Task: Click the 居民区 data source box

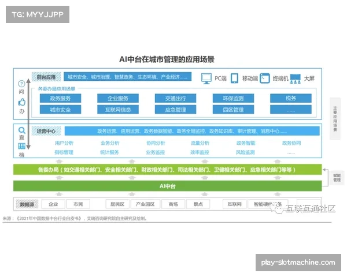Action: 117,204
